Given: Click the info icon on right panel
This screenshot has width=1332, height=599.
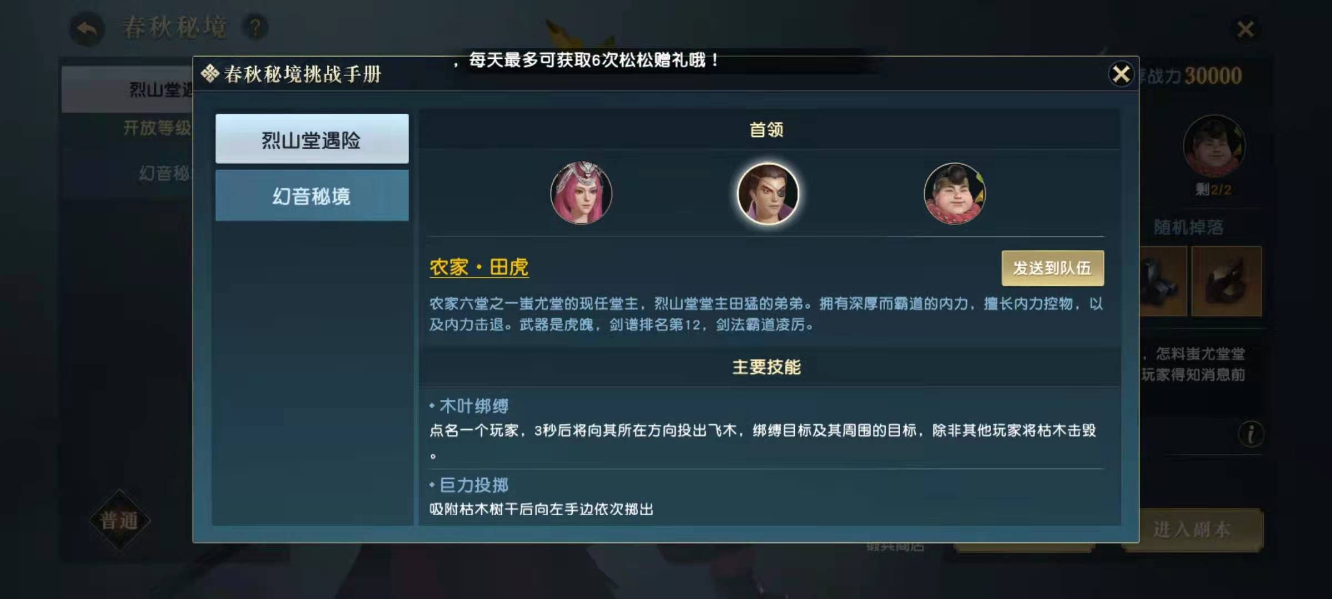Looking at the screenshot, I should [x=1250, y=434].
